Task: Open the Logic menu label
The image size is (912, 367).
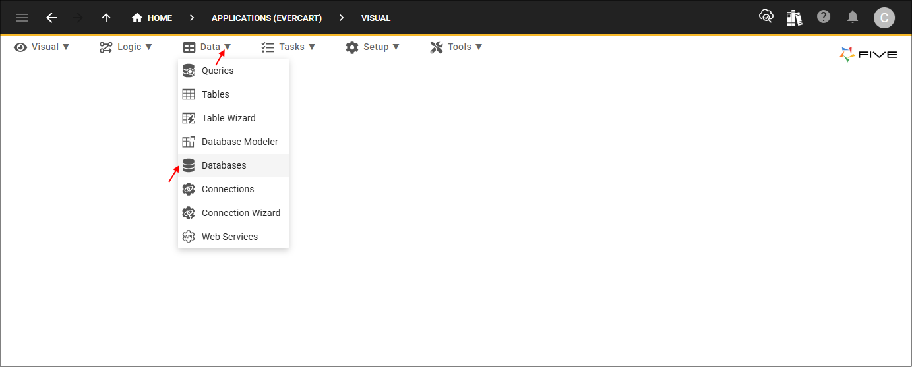Action: click(129, 47)
